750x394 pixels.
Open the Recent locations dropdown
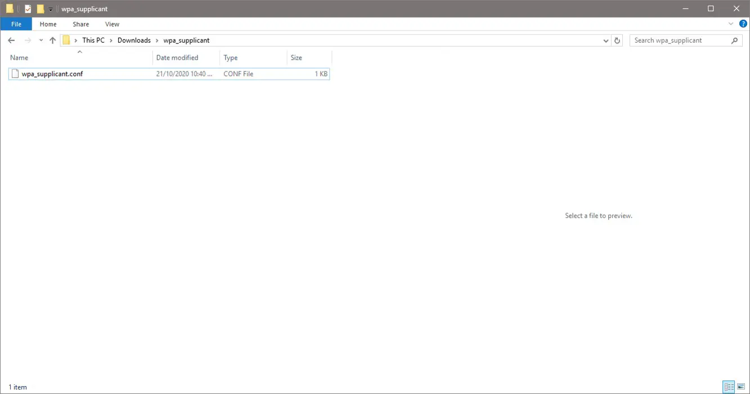click(41, 41)
